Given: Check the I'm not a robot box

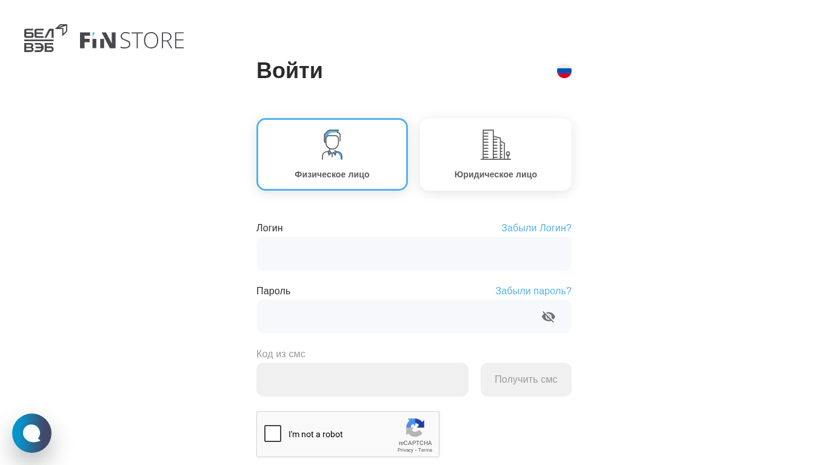Looking at the screenshot, I should pos(273,434).
